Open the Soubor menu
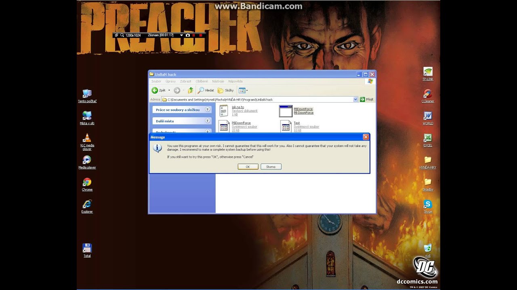The width and height of the screenshot is (517, 290). point(156,81)
